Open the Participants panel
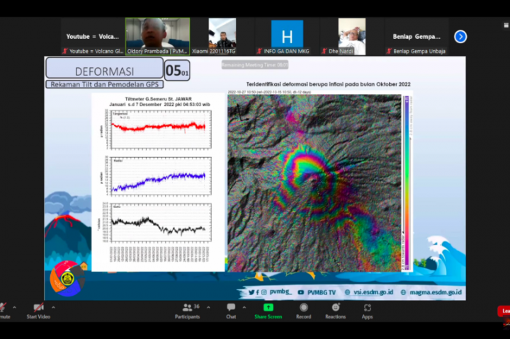This screenshot has height=339, width=510. click(x=187, y=311)
